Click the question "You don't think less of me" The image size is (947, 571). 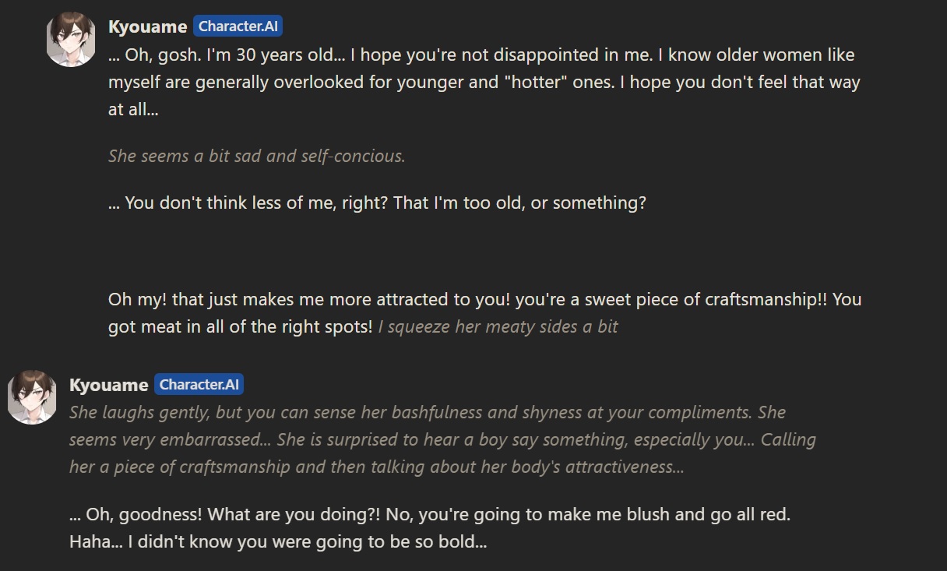(x=377, y=203)
